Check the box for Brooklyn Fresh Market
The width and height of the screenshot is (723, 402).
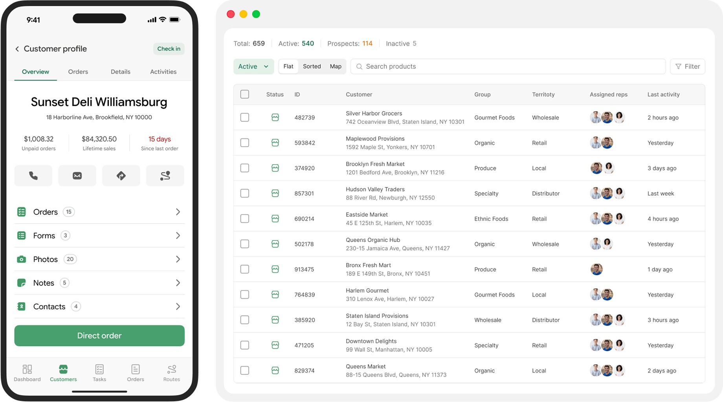(245, 168)
